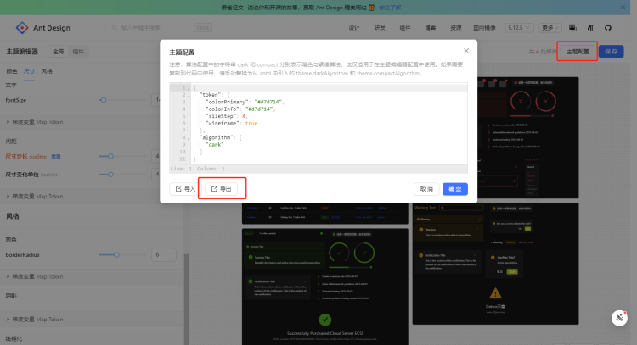Open the 5.12.5 version dropdown
The width and height of the screenshot is (637, 345).
(x=519, y=28)
